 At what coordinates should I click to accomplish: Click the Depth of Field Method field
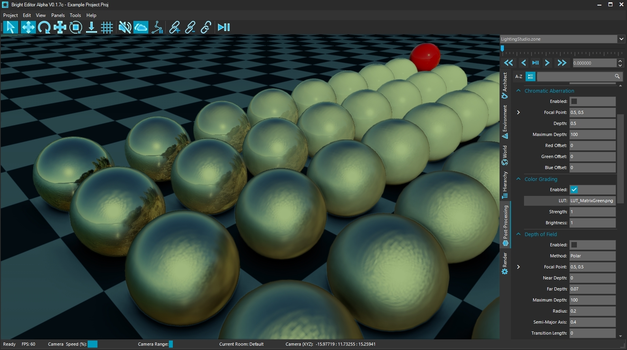click(592, 256)
